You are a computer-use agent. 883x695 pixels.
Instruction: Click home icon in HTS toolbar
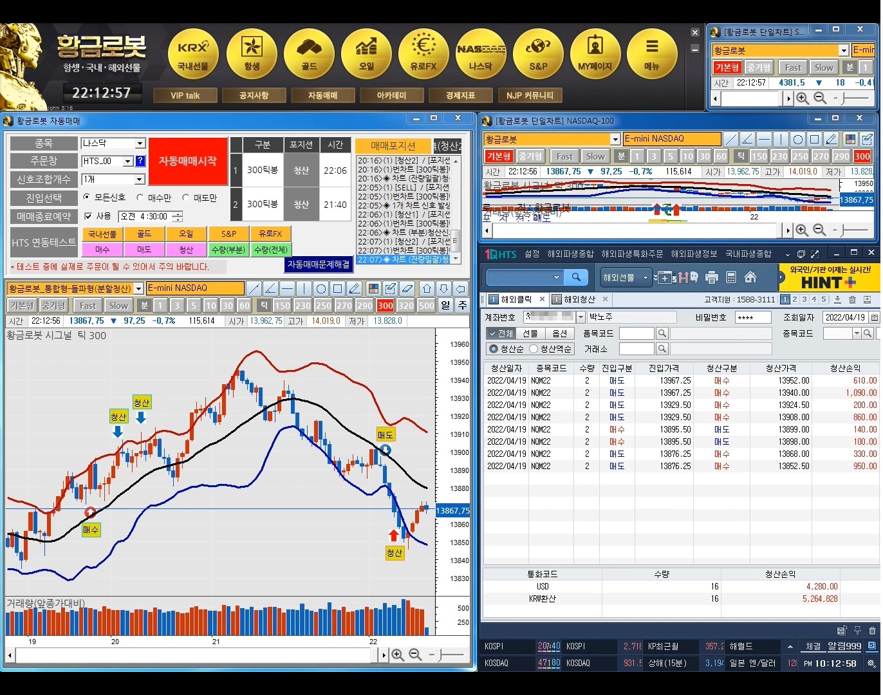click(750, 277)
